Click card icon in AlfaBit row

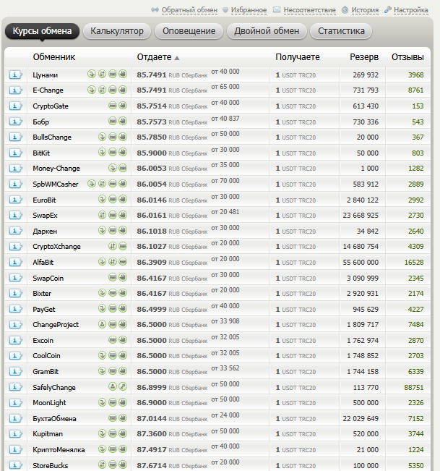pyautogui.click(x=123, y=262)
